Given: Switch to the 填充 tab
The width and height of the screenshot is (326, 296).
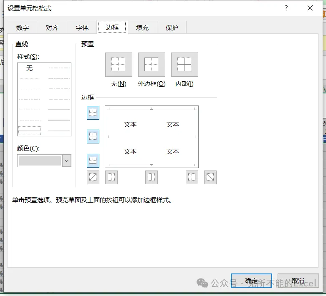Looking at the screenshot, I should 142,28.
